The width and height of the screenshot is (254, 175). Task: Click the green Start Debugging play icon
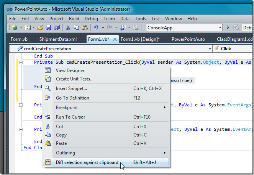pos(228,27)
